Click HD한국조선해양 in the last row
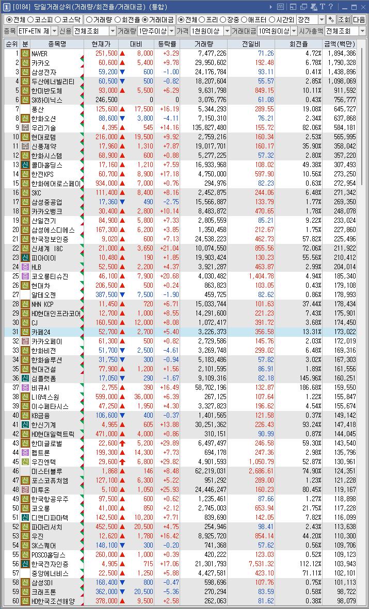Image resolution: width=369 pixels, height=609 pixels. click(x=53, y=601)
